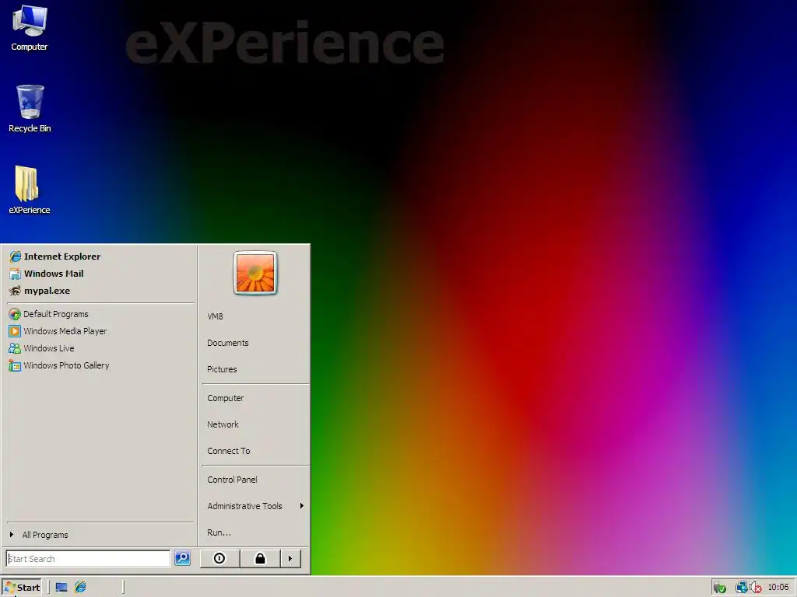The image size is (797, 597).
Task: Click the search magnifier button
Action: click(182, 558)
